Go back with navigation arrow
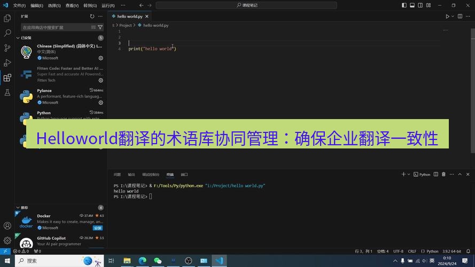The image size is (475, 267). (142, 5)
